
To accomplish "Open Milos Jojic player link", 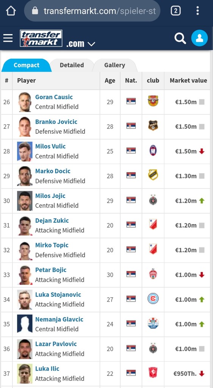I will coord(50,196).
